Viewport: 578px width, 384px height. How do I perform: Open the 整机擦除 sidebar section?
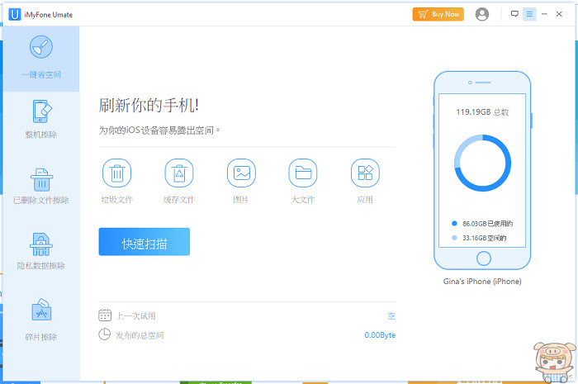[41, 119]
